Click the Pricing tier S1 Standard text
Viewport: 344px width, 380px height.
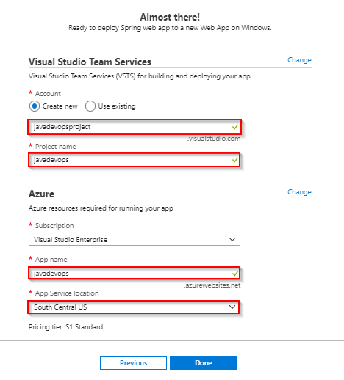click(65, 327)
